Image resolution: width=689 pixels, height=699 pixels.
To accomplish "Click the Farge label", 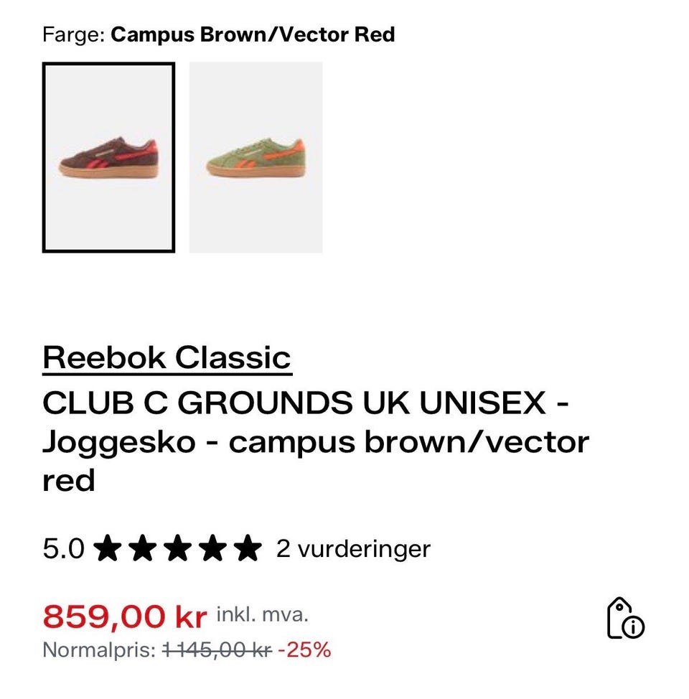I will pyautogui.click(x=73, y=34).
